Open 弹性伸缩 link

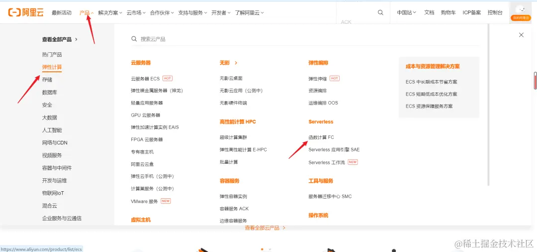317,79
